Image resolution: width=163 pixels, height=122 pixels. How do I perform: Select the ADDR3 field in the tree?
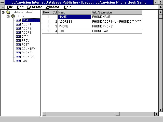point(26,33)
